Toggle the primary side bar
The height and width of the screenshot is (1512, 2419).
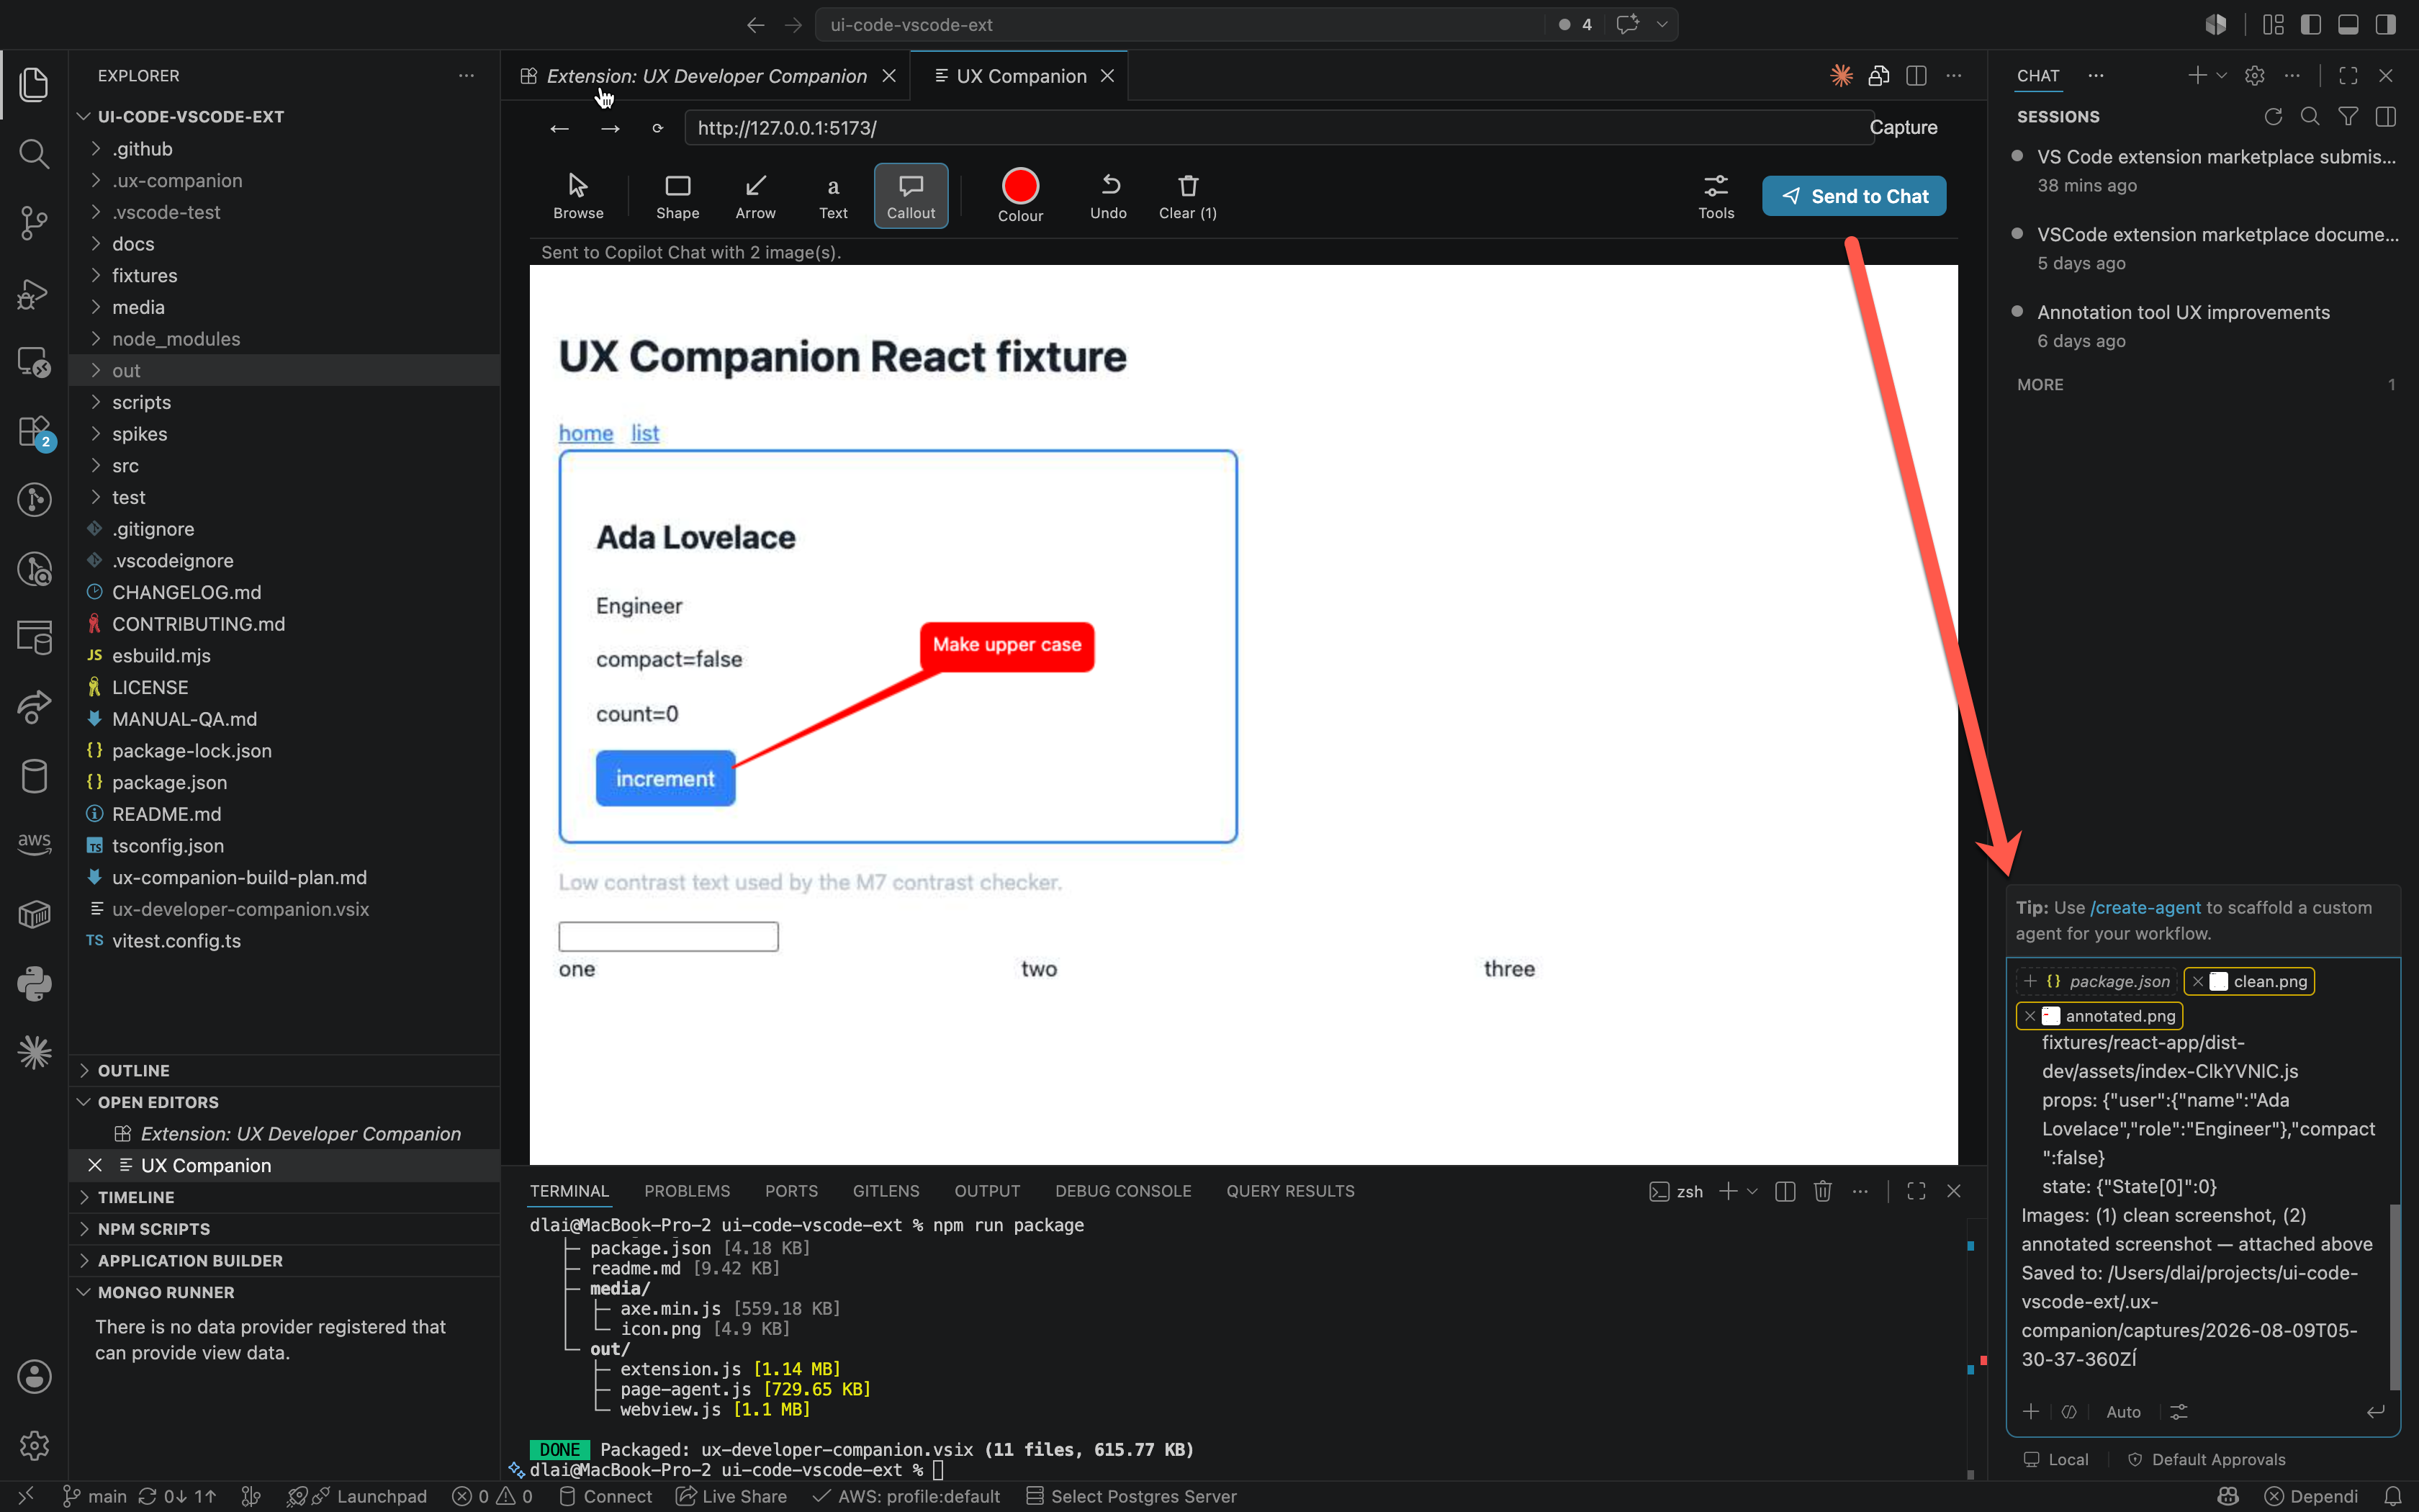[x=2311, y=25]
